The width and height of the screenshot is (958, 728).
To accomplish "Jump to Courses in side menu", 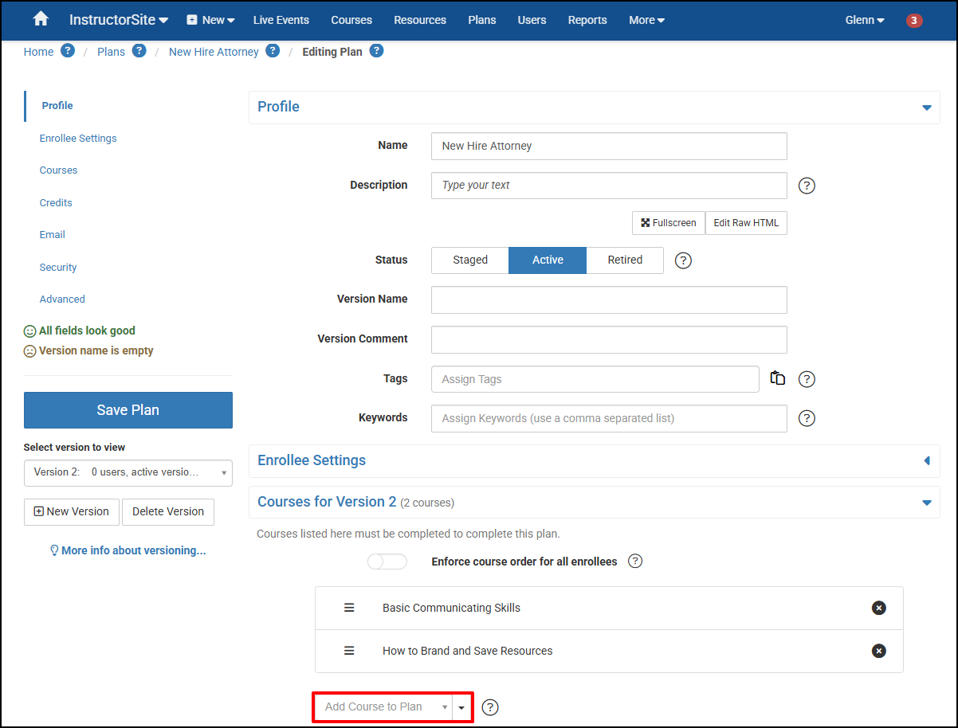I will (x=58, y=170).
